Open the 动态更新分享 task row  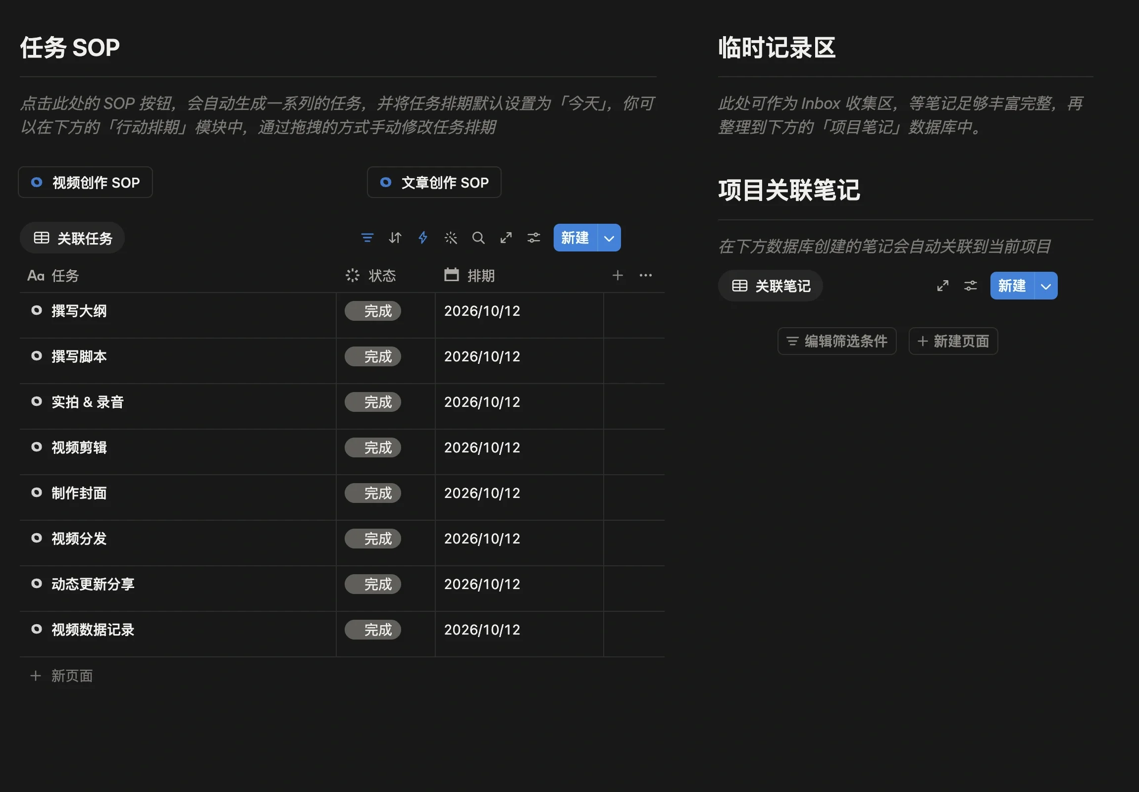click(93, 584)
